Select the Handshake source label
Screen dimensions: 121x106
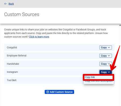(13, 64)
